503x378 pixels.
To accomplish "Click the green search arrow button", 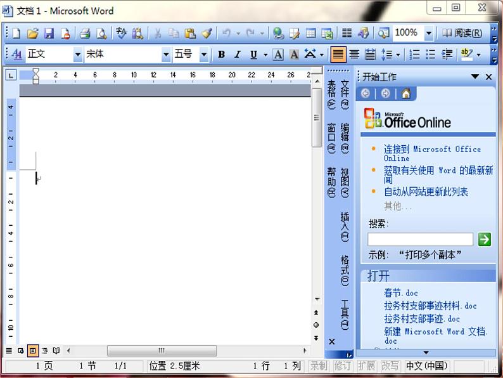I will (x=485, y=239).
